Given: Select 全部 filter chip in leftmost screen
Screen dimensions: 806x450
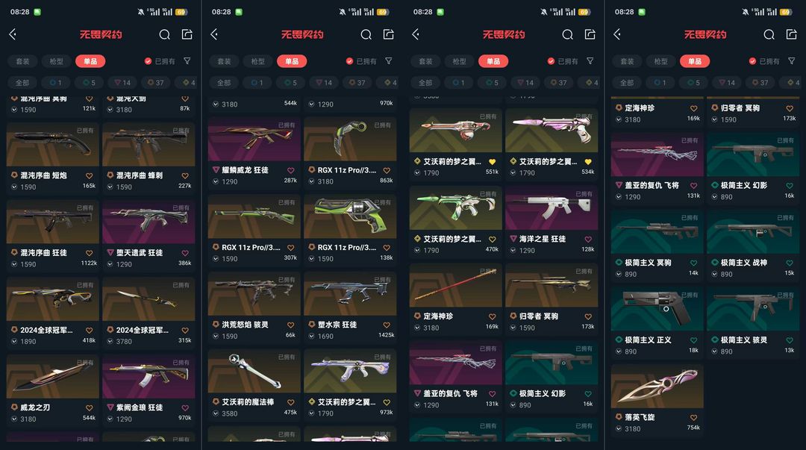Looking at the screenshot, I should (22, 82).
